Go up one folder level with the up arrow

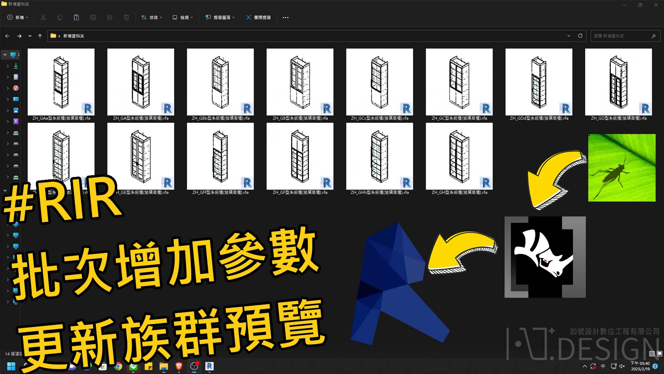click(x=40, y=36)
